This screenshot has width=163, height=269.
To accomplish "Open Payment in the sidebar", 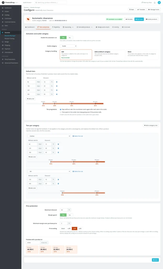I will click(7, 49).
